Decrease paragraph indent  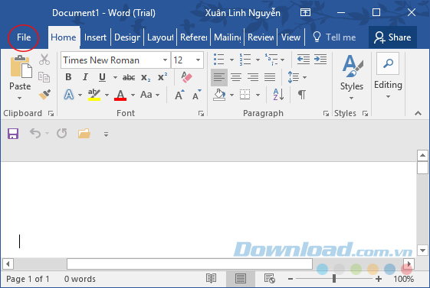click(304, 60)
